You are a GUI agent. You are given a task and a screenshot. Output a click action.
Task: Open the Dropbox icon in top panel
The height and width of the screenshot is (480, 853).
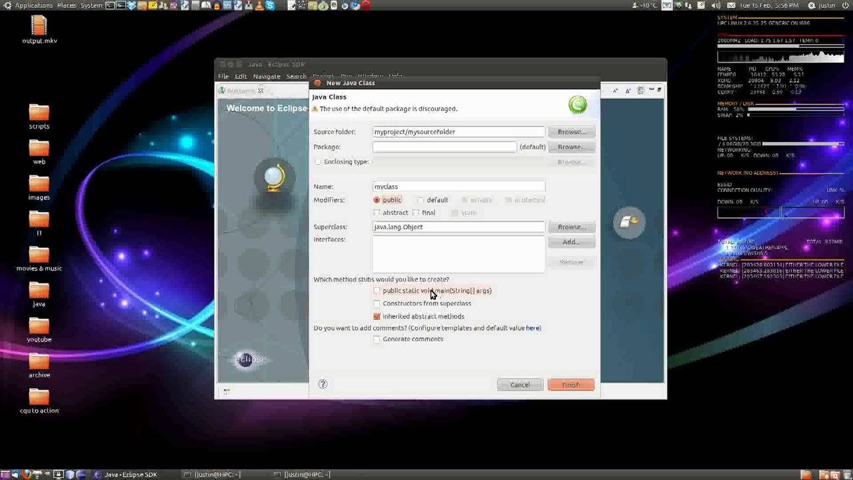pos(132,5)
